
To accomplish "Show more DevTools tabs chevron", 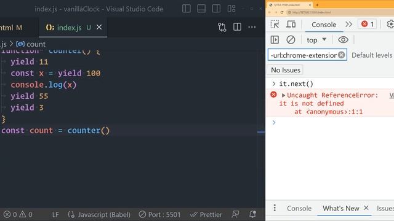I will [x=349, y=25].
